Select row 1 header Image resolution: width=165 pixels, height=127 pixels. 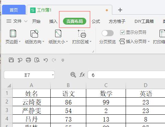tap(7, 93)
